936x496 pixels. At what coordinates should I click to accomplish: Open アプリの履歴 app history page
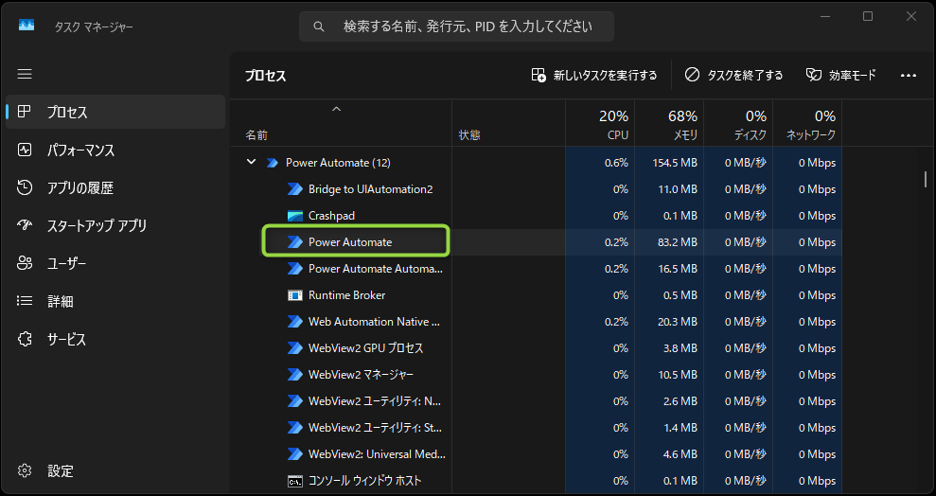pos(79,188)
